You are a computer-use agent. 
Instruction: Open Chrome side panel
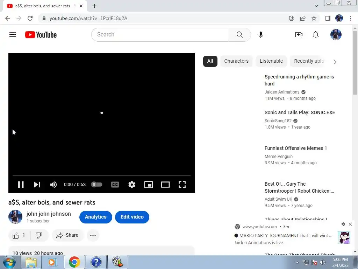[x=328, y=18]
